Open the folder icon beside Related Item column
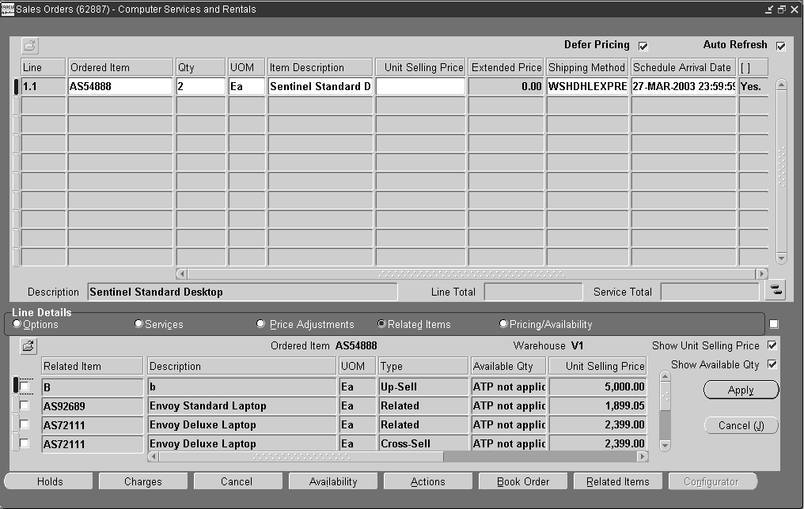Screen dimensions: 804x509 (28, 346)
